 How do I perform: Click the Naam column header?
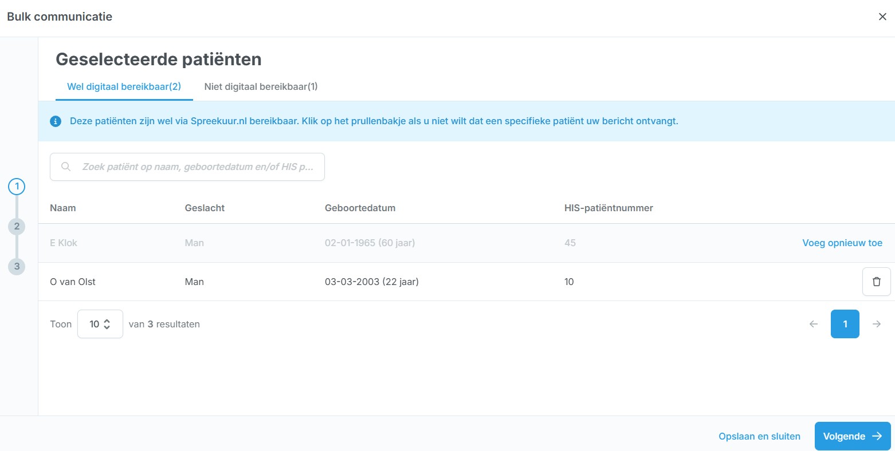63,208
